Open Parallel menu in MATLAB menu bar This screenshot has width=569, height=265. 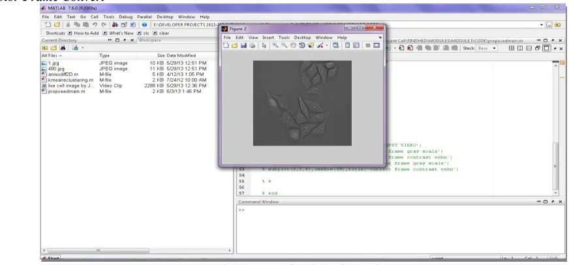tap(144, 17)
